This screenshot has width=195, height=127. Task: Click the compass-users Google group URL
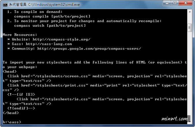[89, 49]
